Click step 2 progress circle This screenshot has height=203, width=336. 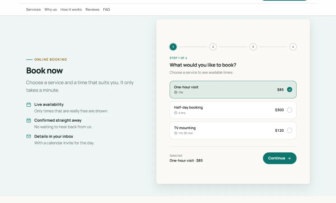click(213, 47)
